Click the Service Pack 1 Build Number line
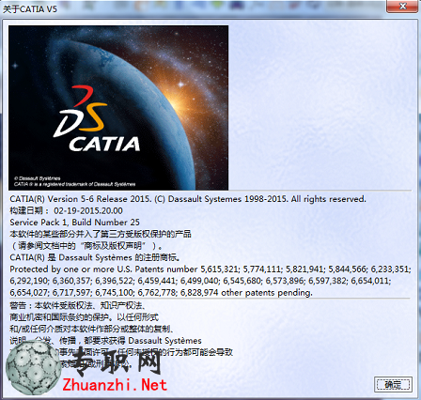The image size is (421, 400). tap(74, 223)
